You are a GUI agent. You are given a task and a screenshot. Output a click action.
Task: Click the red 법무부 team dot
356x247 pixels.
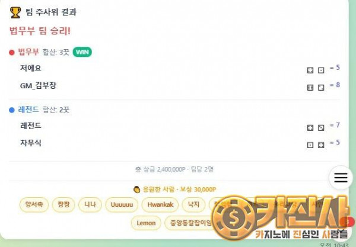[12, 53]
